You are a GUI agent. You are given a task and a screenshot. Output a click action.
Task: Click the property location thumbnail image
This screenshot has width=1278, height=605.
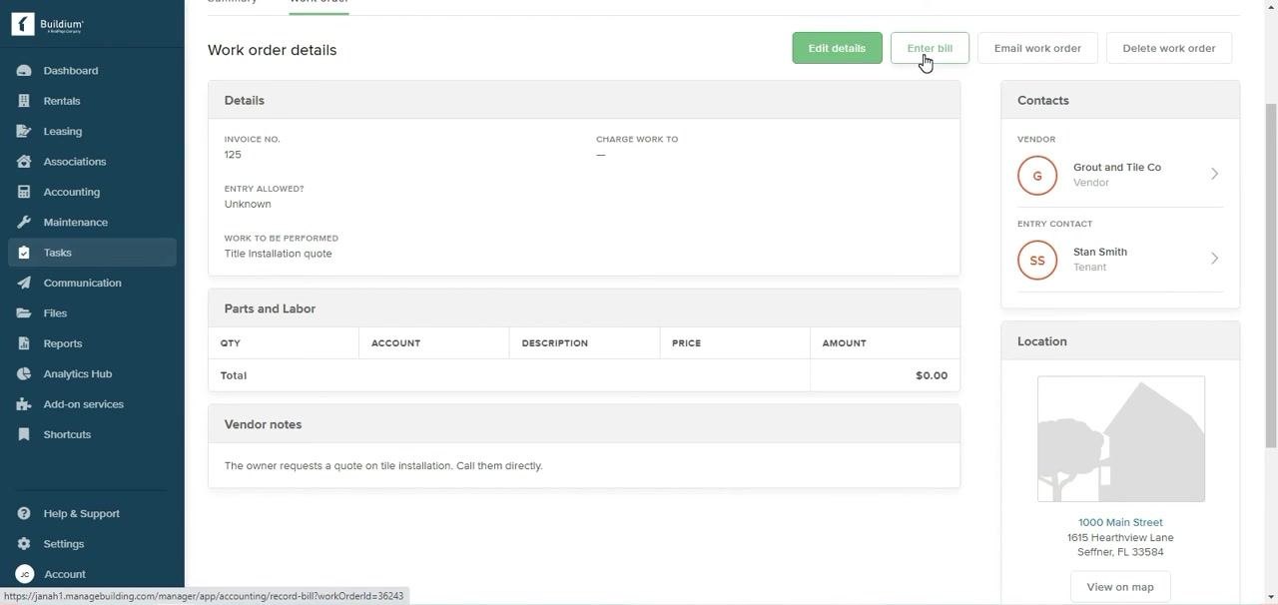point(1121,439)
